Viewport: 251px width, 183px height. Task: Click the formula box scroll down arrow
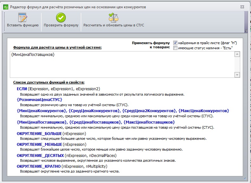[x=237, y=75]
